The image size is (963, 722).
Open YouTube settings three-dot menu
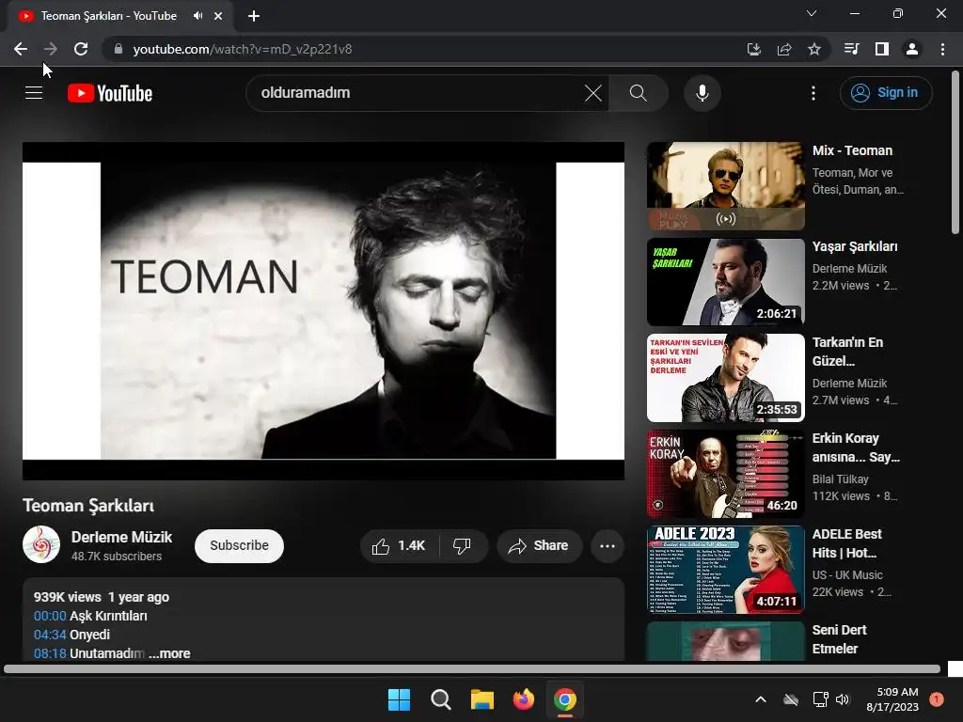coord(813,93)
